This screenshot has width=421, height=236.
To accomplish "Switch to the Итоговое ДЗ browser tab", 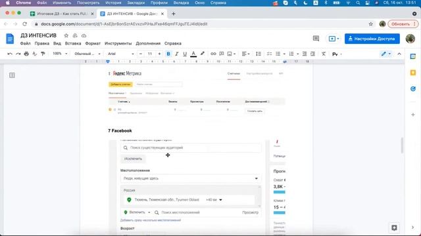I will [62, 14].
